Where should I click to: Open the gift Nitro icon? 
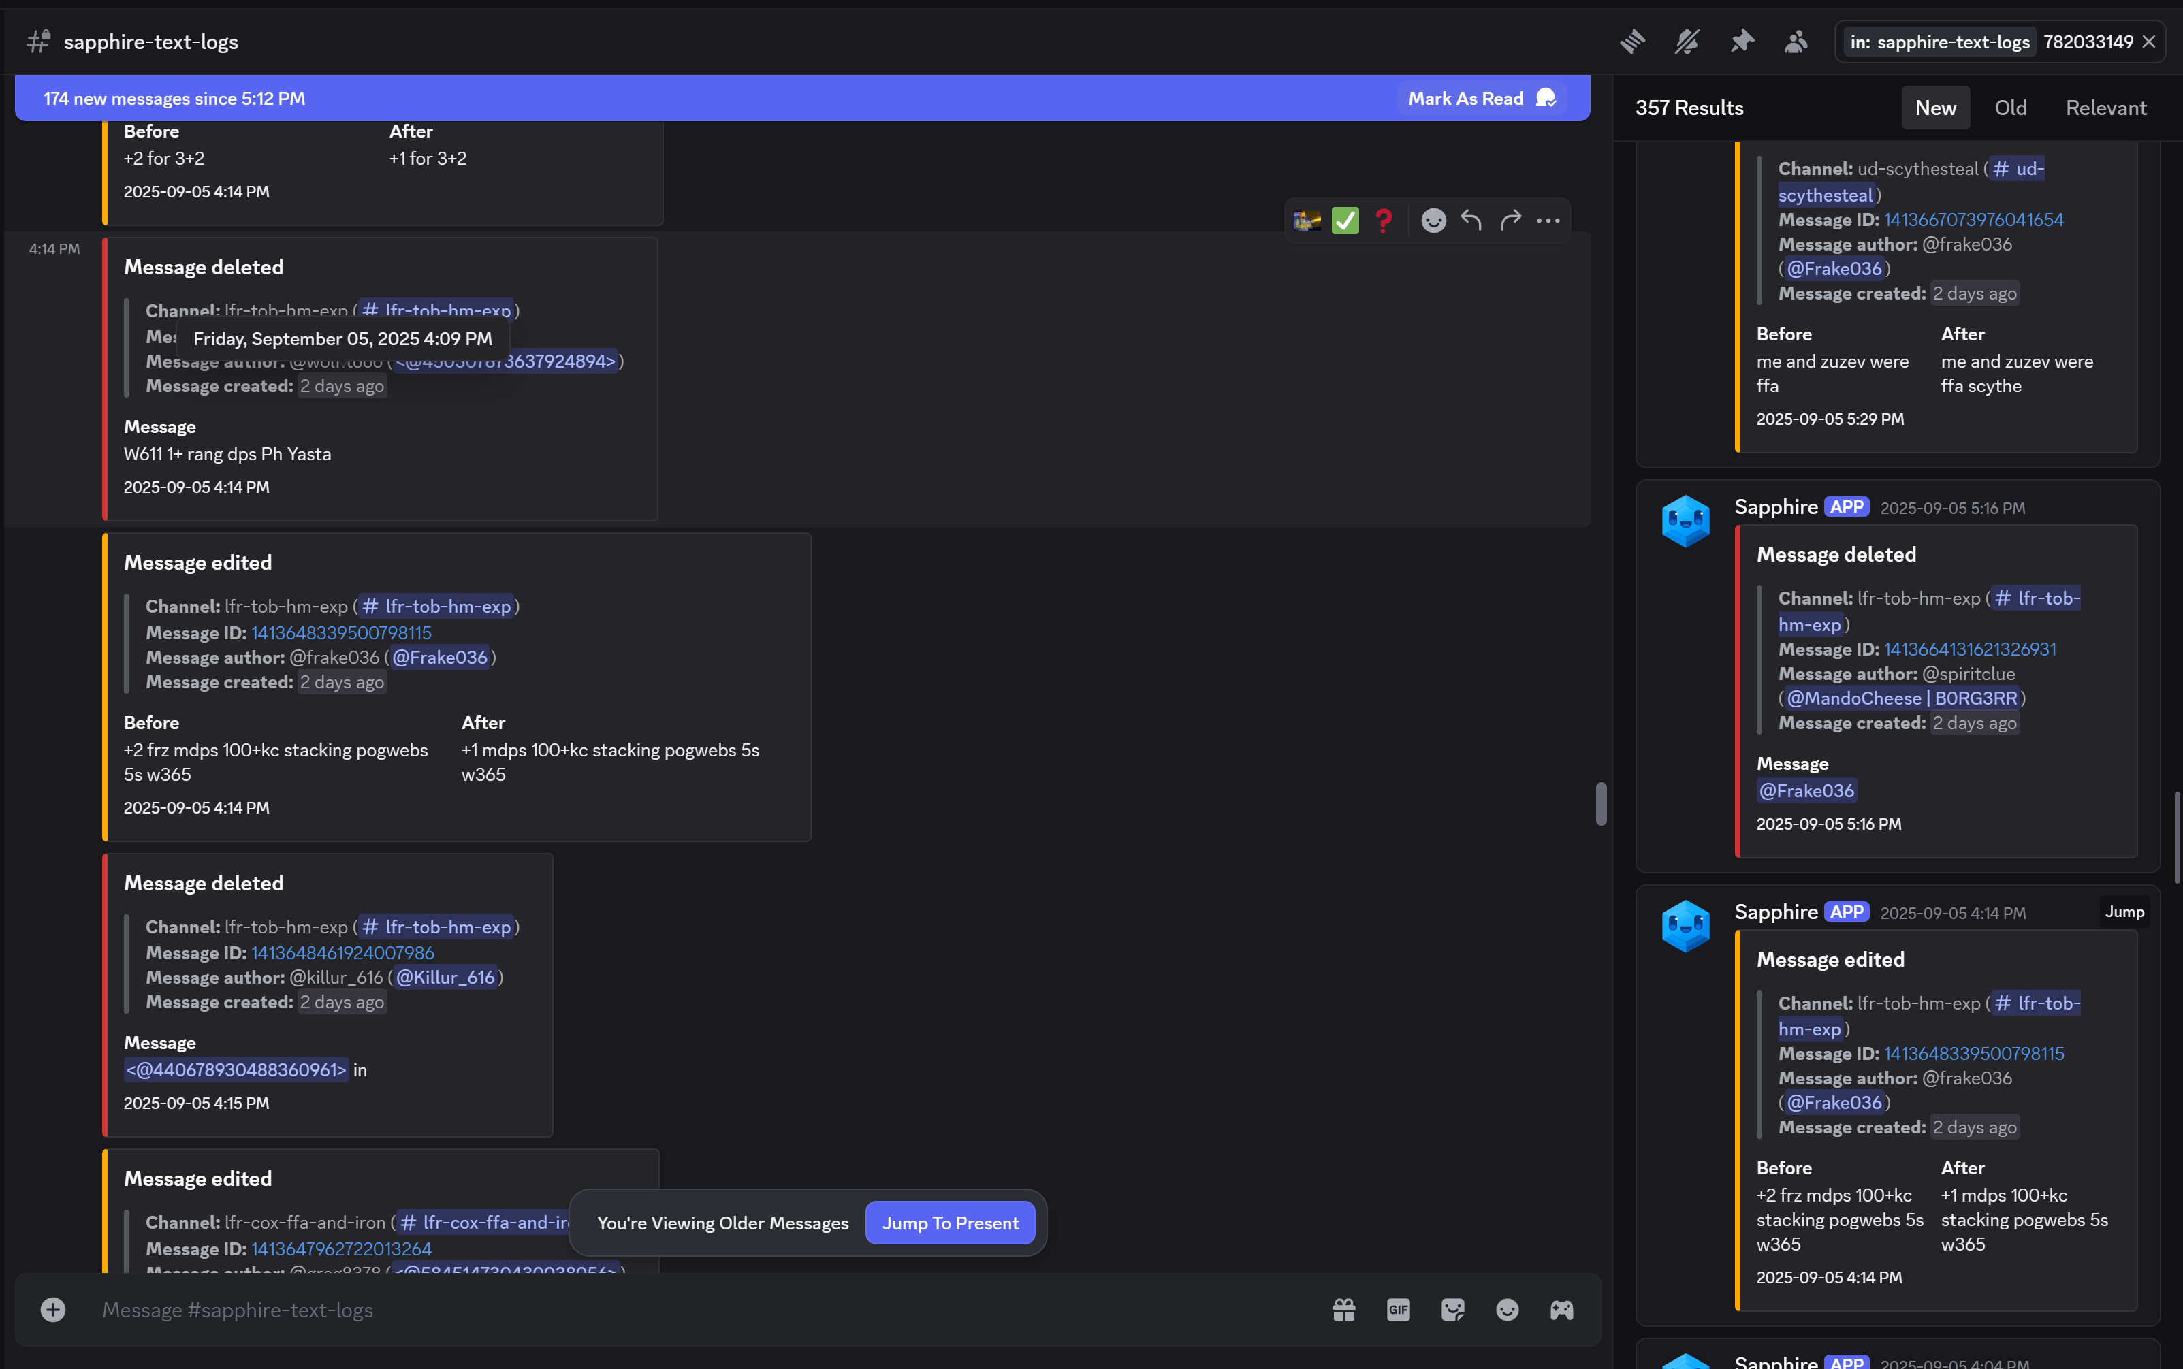click(x=1343, y=1309)
